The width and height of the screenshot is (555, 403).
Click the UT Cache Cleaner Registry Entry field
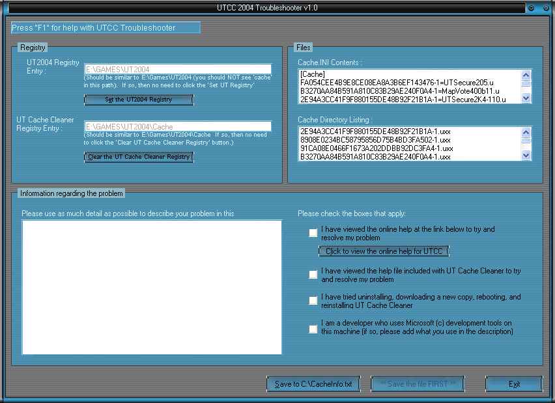pos(178,126)
